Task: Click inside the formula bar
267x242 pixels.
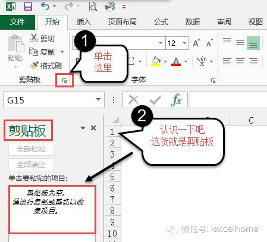Action: pos(228,100)
